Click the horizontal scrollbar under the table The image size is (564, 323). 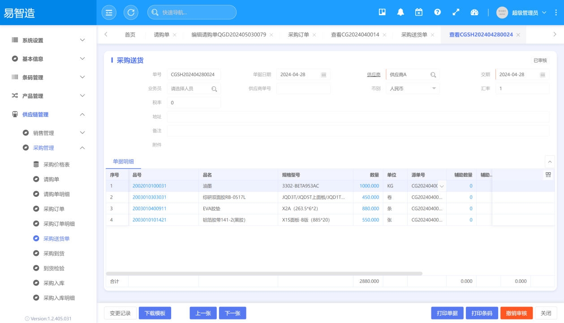pyautogui.click(x=264, y=273)
